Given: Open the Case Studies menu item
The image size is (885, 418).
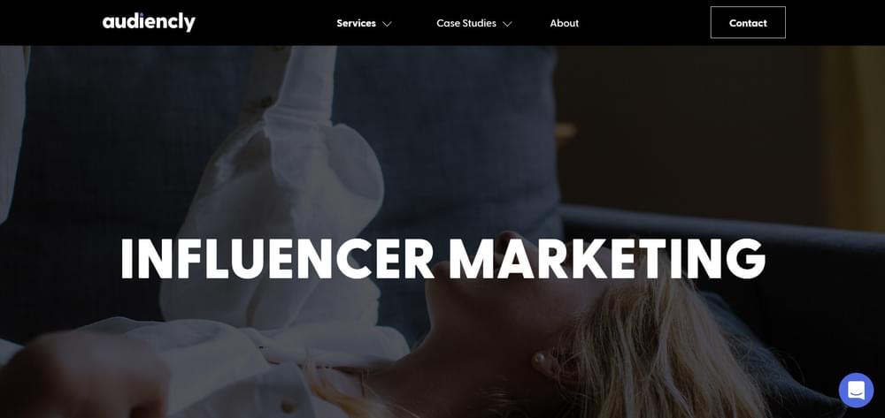Looking at the screenshot, I should [x=466, y=23].
